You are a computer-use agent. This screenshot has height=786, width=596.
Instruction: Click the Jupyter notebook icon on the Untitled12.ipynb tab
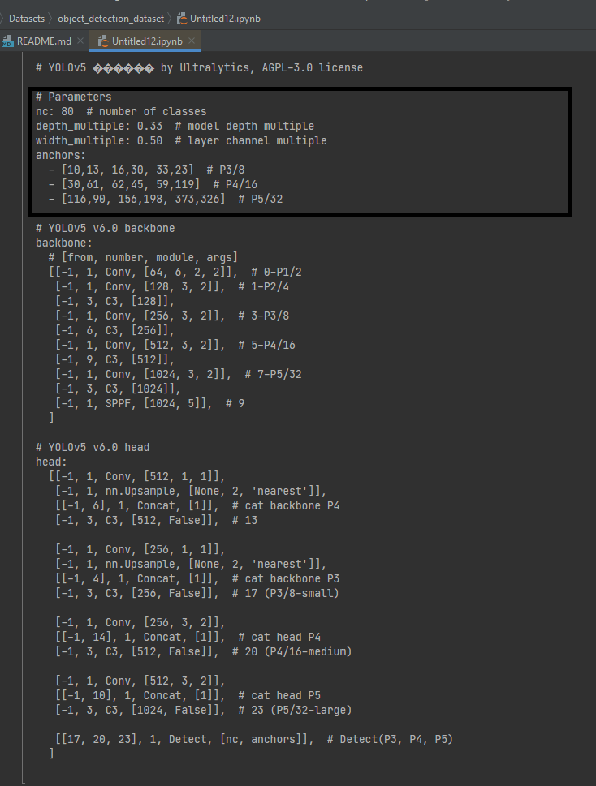[104, 41]
